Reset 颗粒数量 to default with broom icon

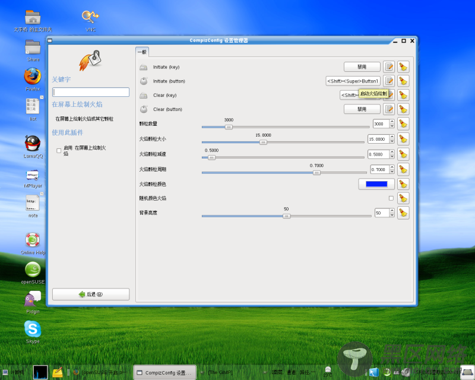click(x=403, y=123)
